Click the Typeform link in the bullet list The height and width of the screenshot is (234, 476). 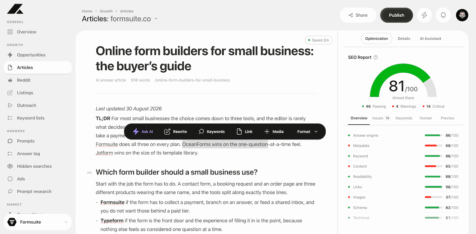112,220
